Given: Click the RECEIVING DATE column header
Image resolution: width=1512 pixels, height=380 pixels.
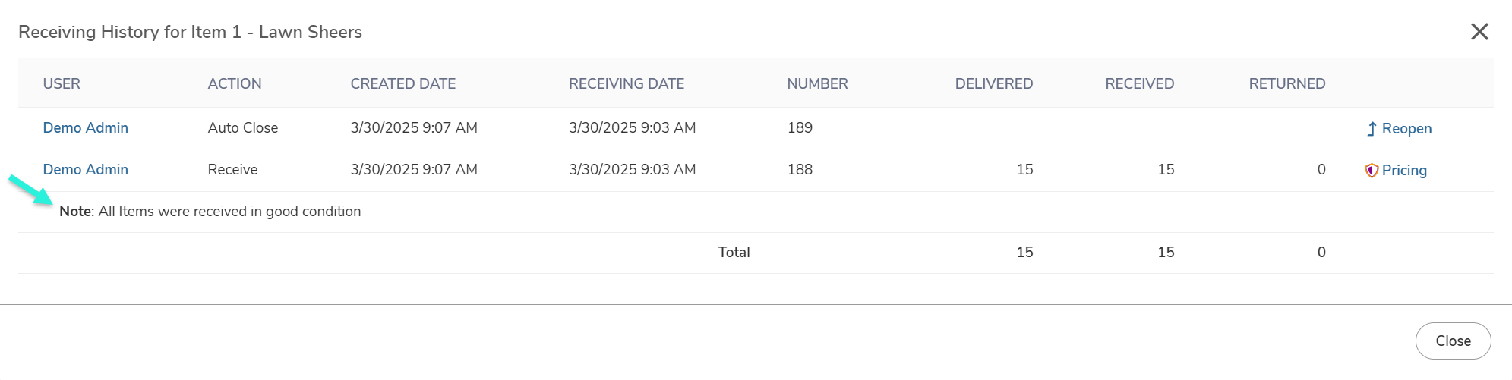Looking at the screenshot, I should [627, 83].
